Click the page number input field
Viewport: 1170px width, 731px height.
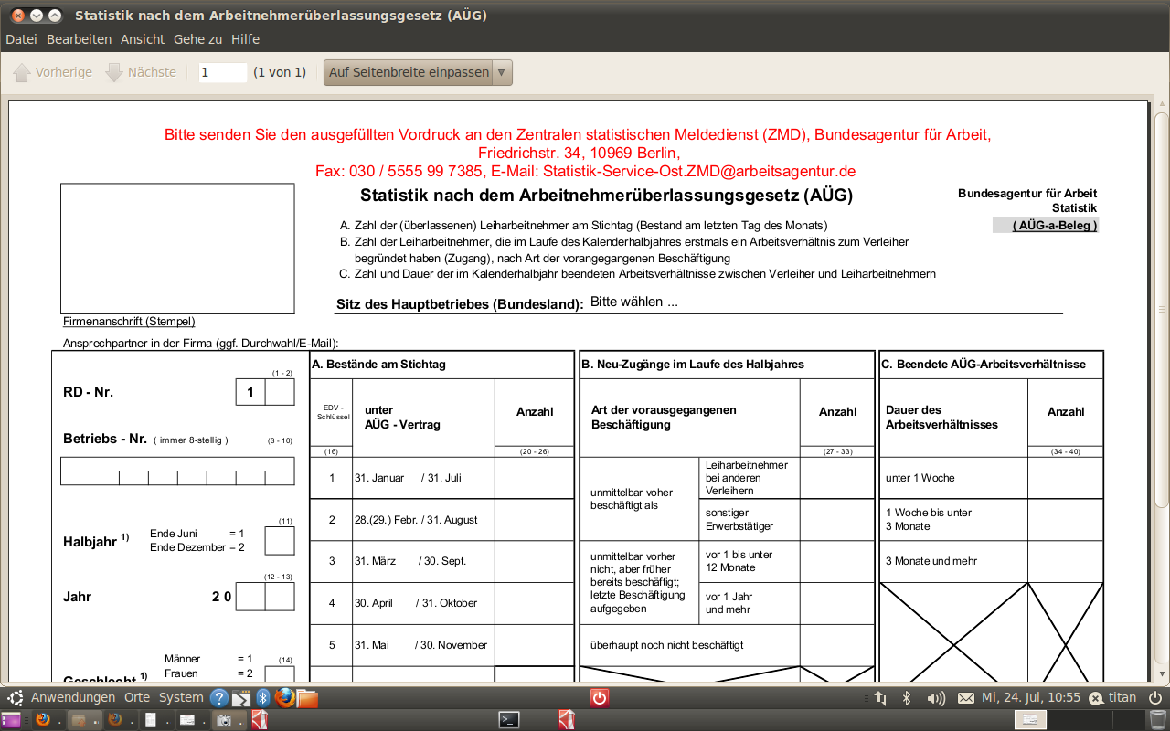tap(223, 73)
